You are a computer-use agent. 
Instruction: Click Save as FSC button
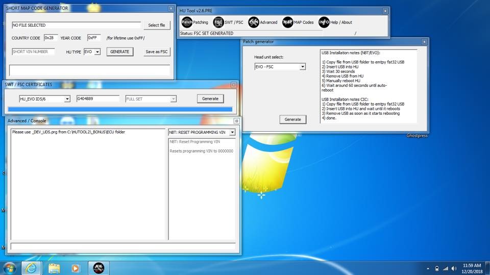tap(157, 52)
